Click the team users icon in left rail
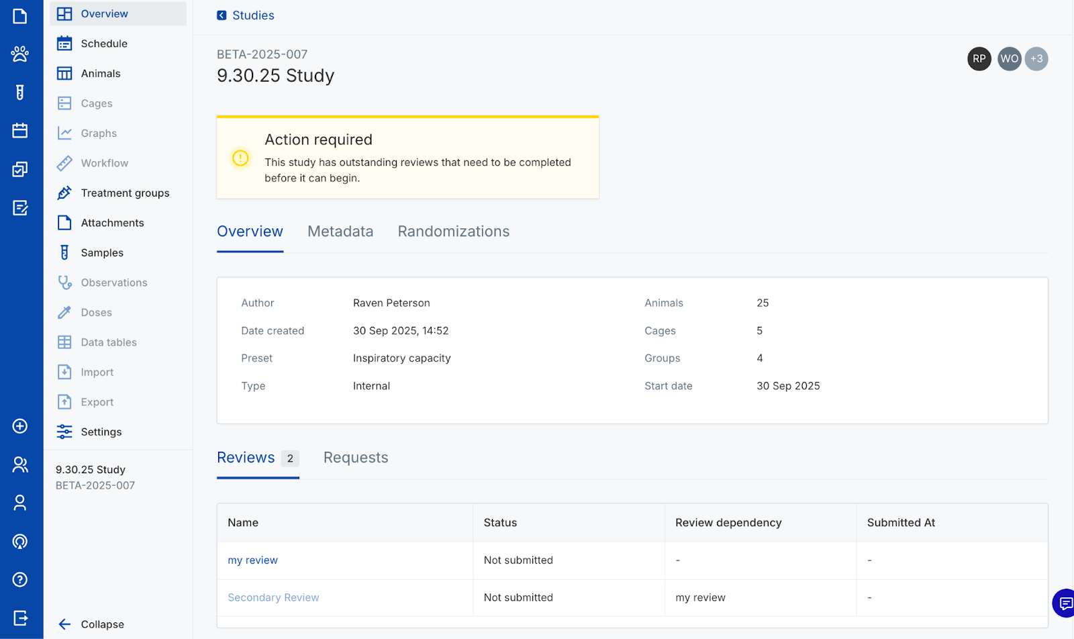Image resolution: width=1074 pixels, height=639 pixels. tap(20, 464)
